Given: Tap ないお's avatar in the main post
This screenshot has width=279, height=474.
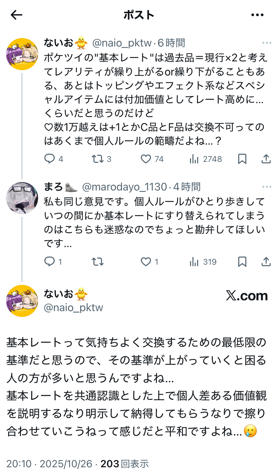Looking at the screenshot, I should click(x=22, y=301).
